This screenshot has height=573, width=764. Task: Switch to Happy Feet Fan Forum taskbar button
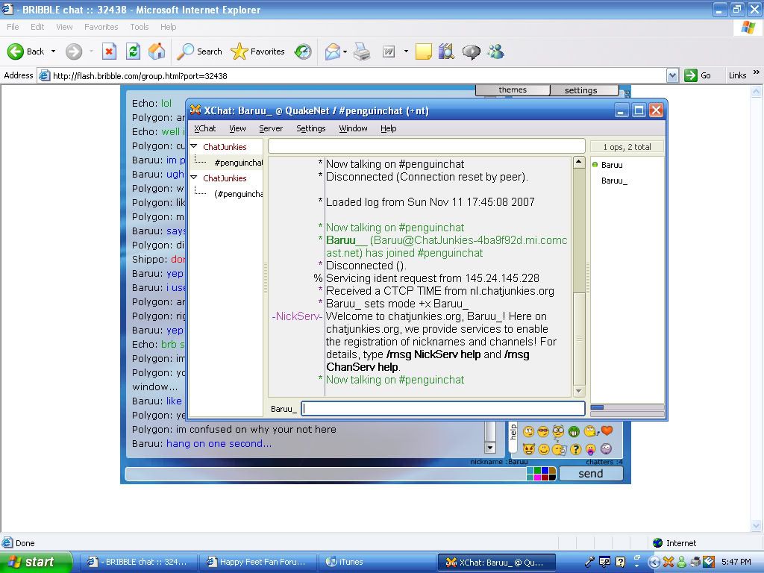(257, 563)
